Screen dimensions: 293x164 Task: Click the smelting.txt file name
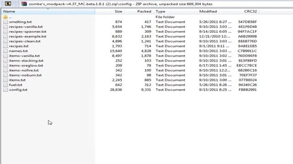click(20, 22)
